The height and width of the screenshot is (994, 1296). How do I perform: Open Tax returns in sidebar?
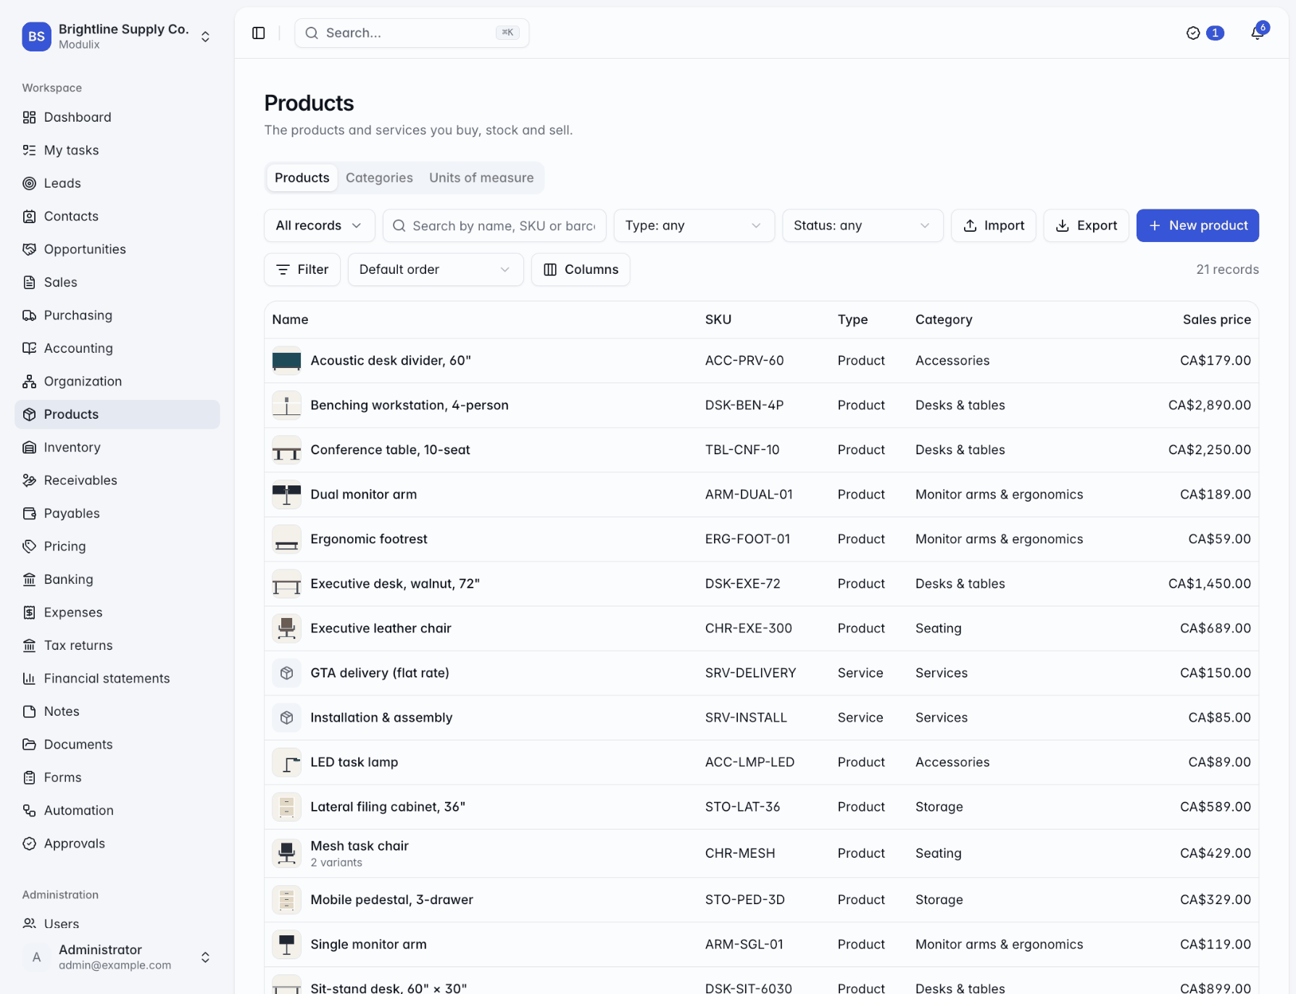tap(117, 645)
